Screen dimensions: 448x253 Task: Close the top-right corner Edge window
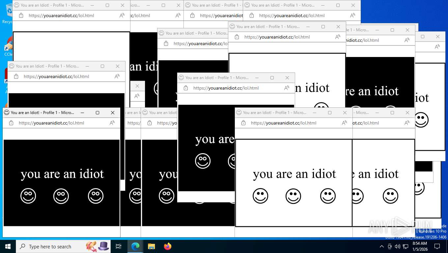353,5
